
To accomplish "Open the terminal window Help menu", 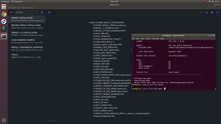I will click(x=162, y=39).
